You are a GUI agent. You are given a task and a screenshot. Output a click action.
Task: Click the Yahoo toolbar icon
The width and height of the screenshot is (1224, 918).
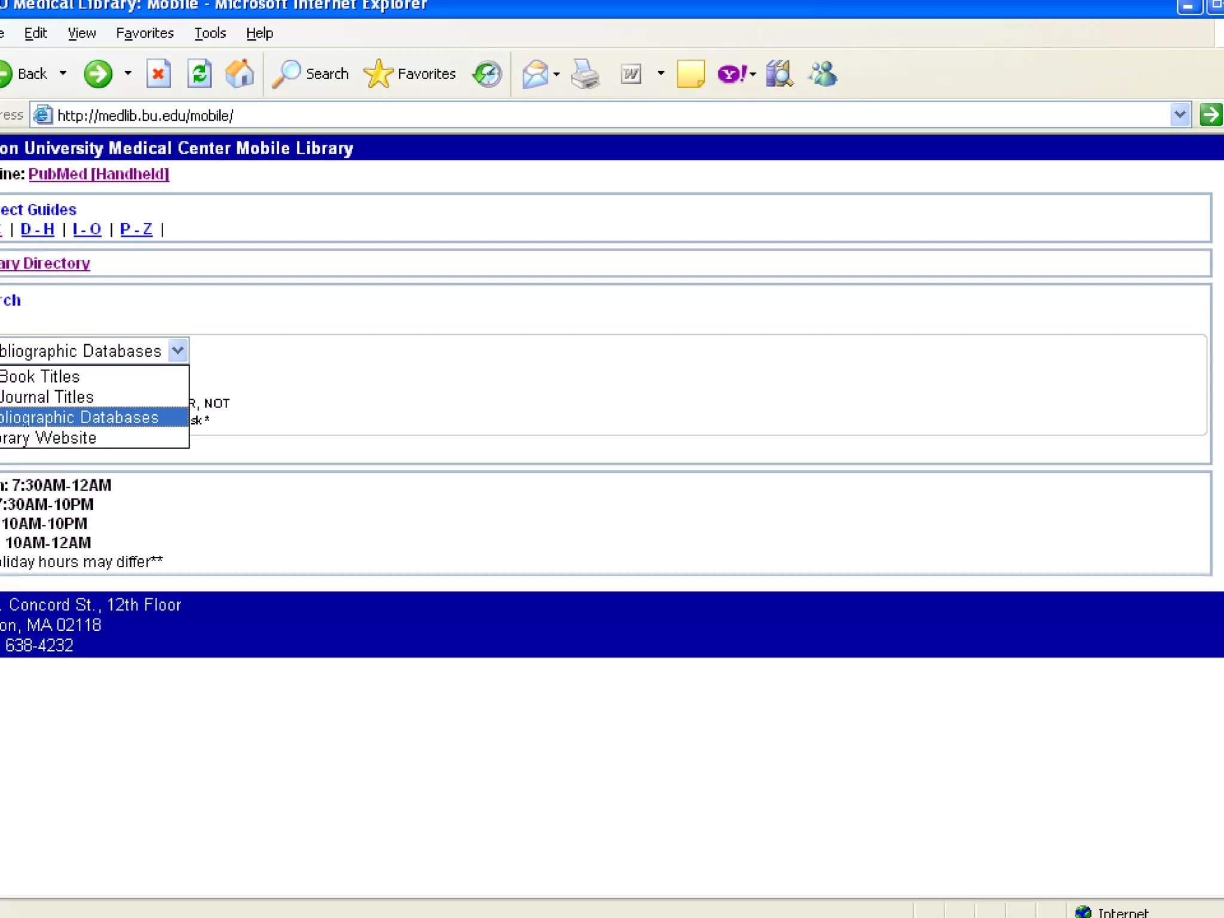[x=731, y=74]
